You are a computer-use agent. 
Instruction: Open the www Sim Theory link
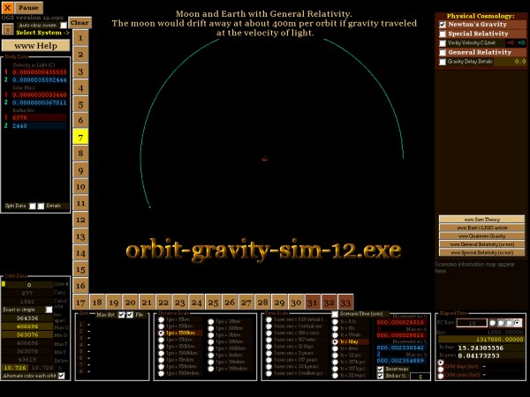click(x=481, y=219)
